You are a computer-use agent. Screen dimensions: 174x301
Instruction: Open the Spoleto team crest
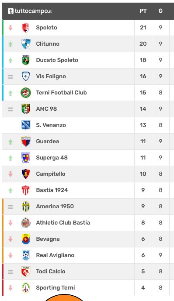click(x=26, y=28)
